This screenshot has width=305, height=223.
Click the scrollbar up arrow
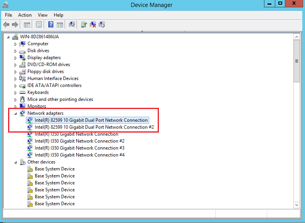296,37
